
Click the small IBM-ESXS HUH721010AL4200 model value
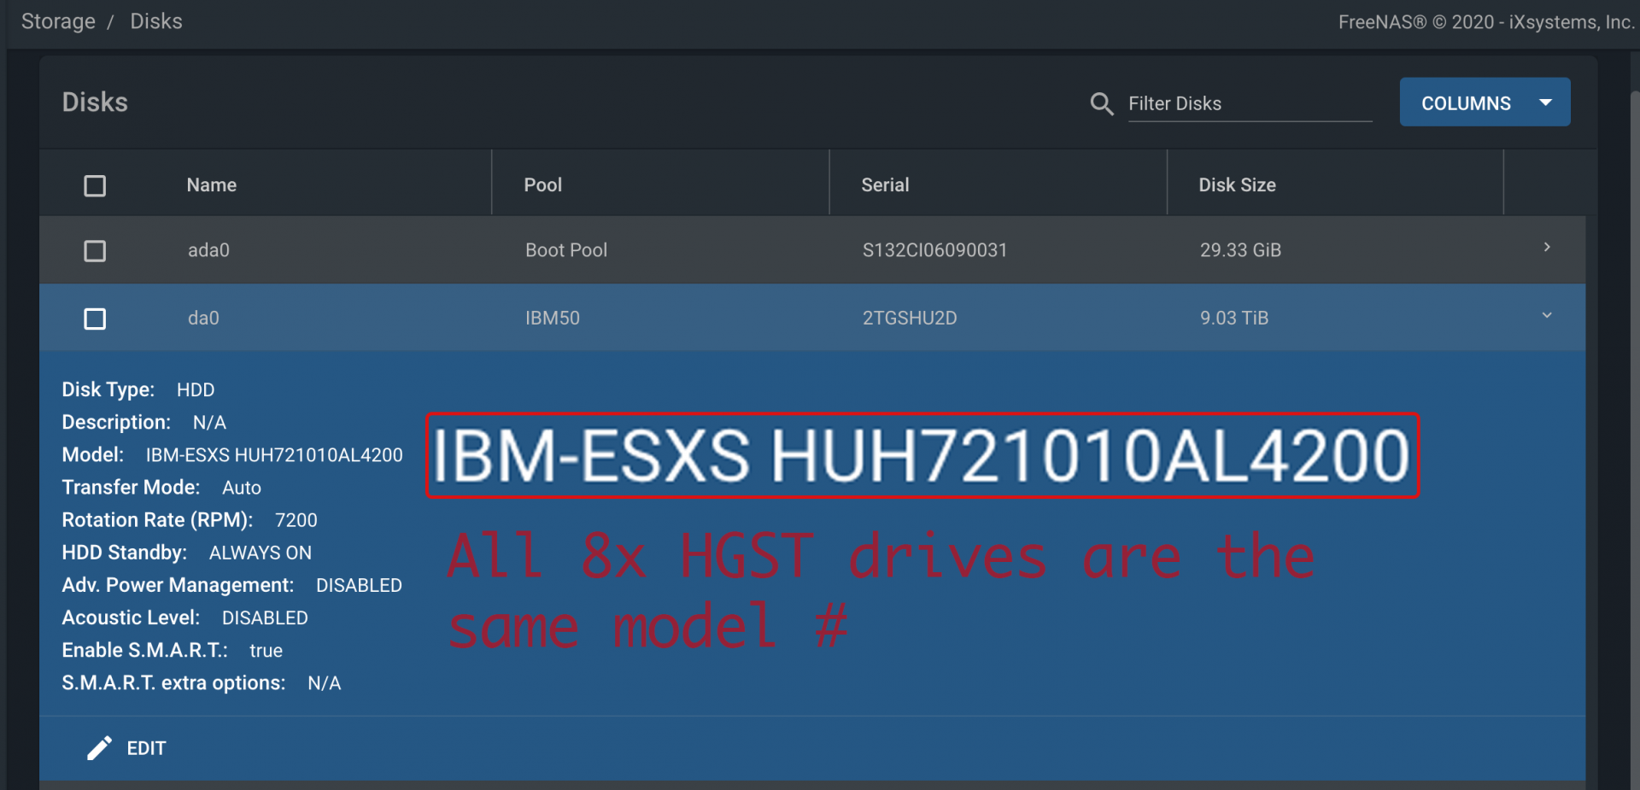click(274, 455)
